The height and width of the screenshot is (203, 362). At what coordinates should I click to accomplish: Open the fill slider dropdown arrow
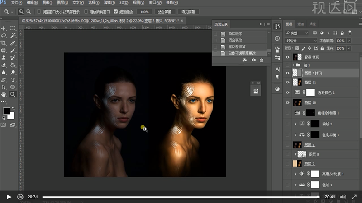point(349,48)
